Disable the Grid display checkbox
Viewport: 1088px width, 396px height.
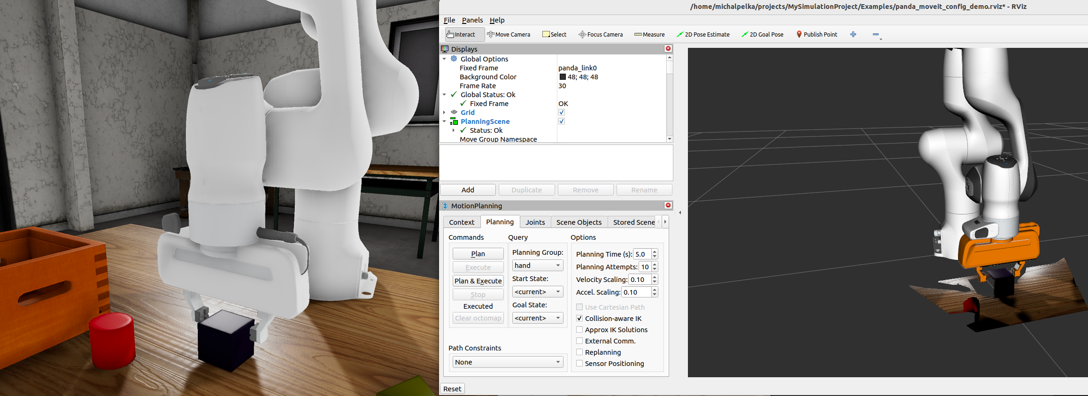(562, 113)
